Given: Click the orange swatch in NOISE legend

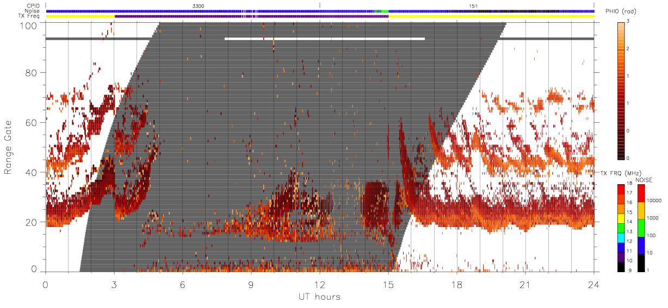Looking at the screenshot, I should click(641, 211).
